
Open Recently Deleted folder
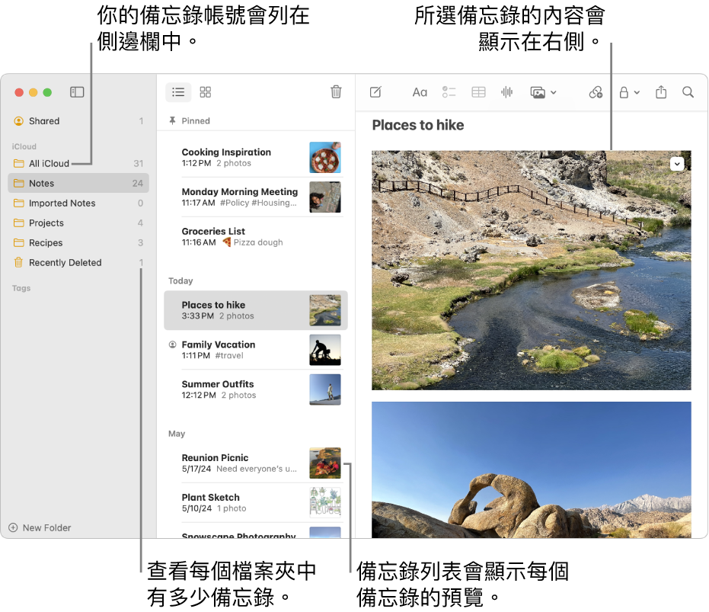click(x=78, y=262)
